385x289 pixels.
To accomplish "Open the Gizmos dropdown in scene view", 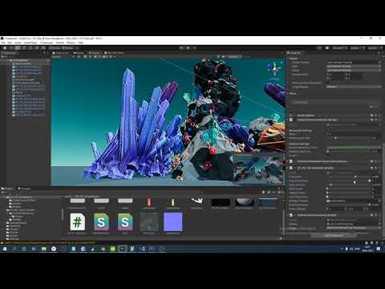I will coord(234,57).
